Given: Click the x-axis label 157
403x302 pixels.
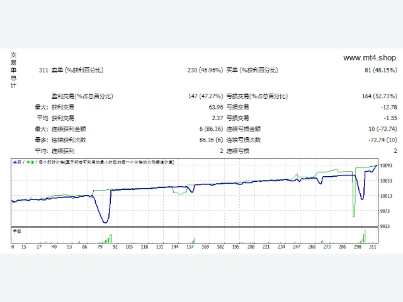Looking at the screenshot, I should [190, 247].
